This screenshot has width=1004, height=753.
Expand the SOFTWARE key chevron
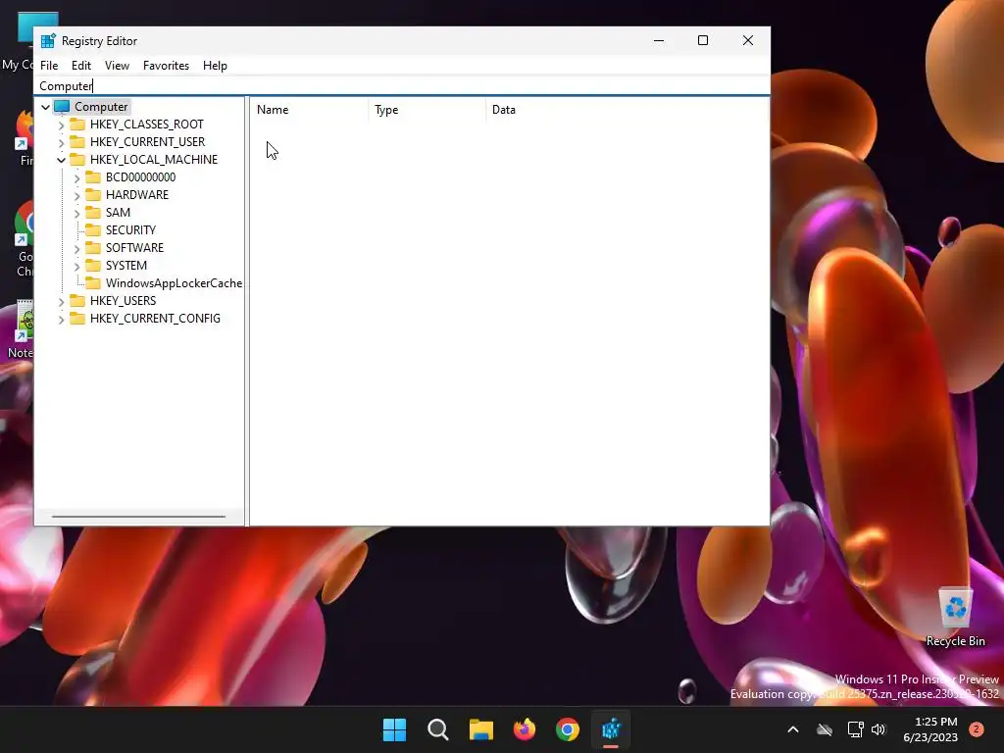click(x=76, y=248)
